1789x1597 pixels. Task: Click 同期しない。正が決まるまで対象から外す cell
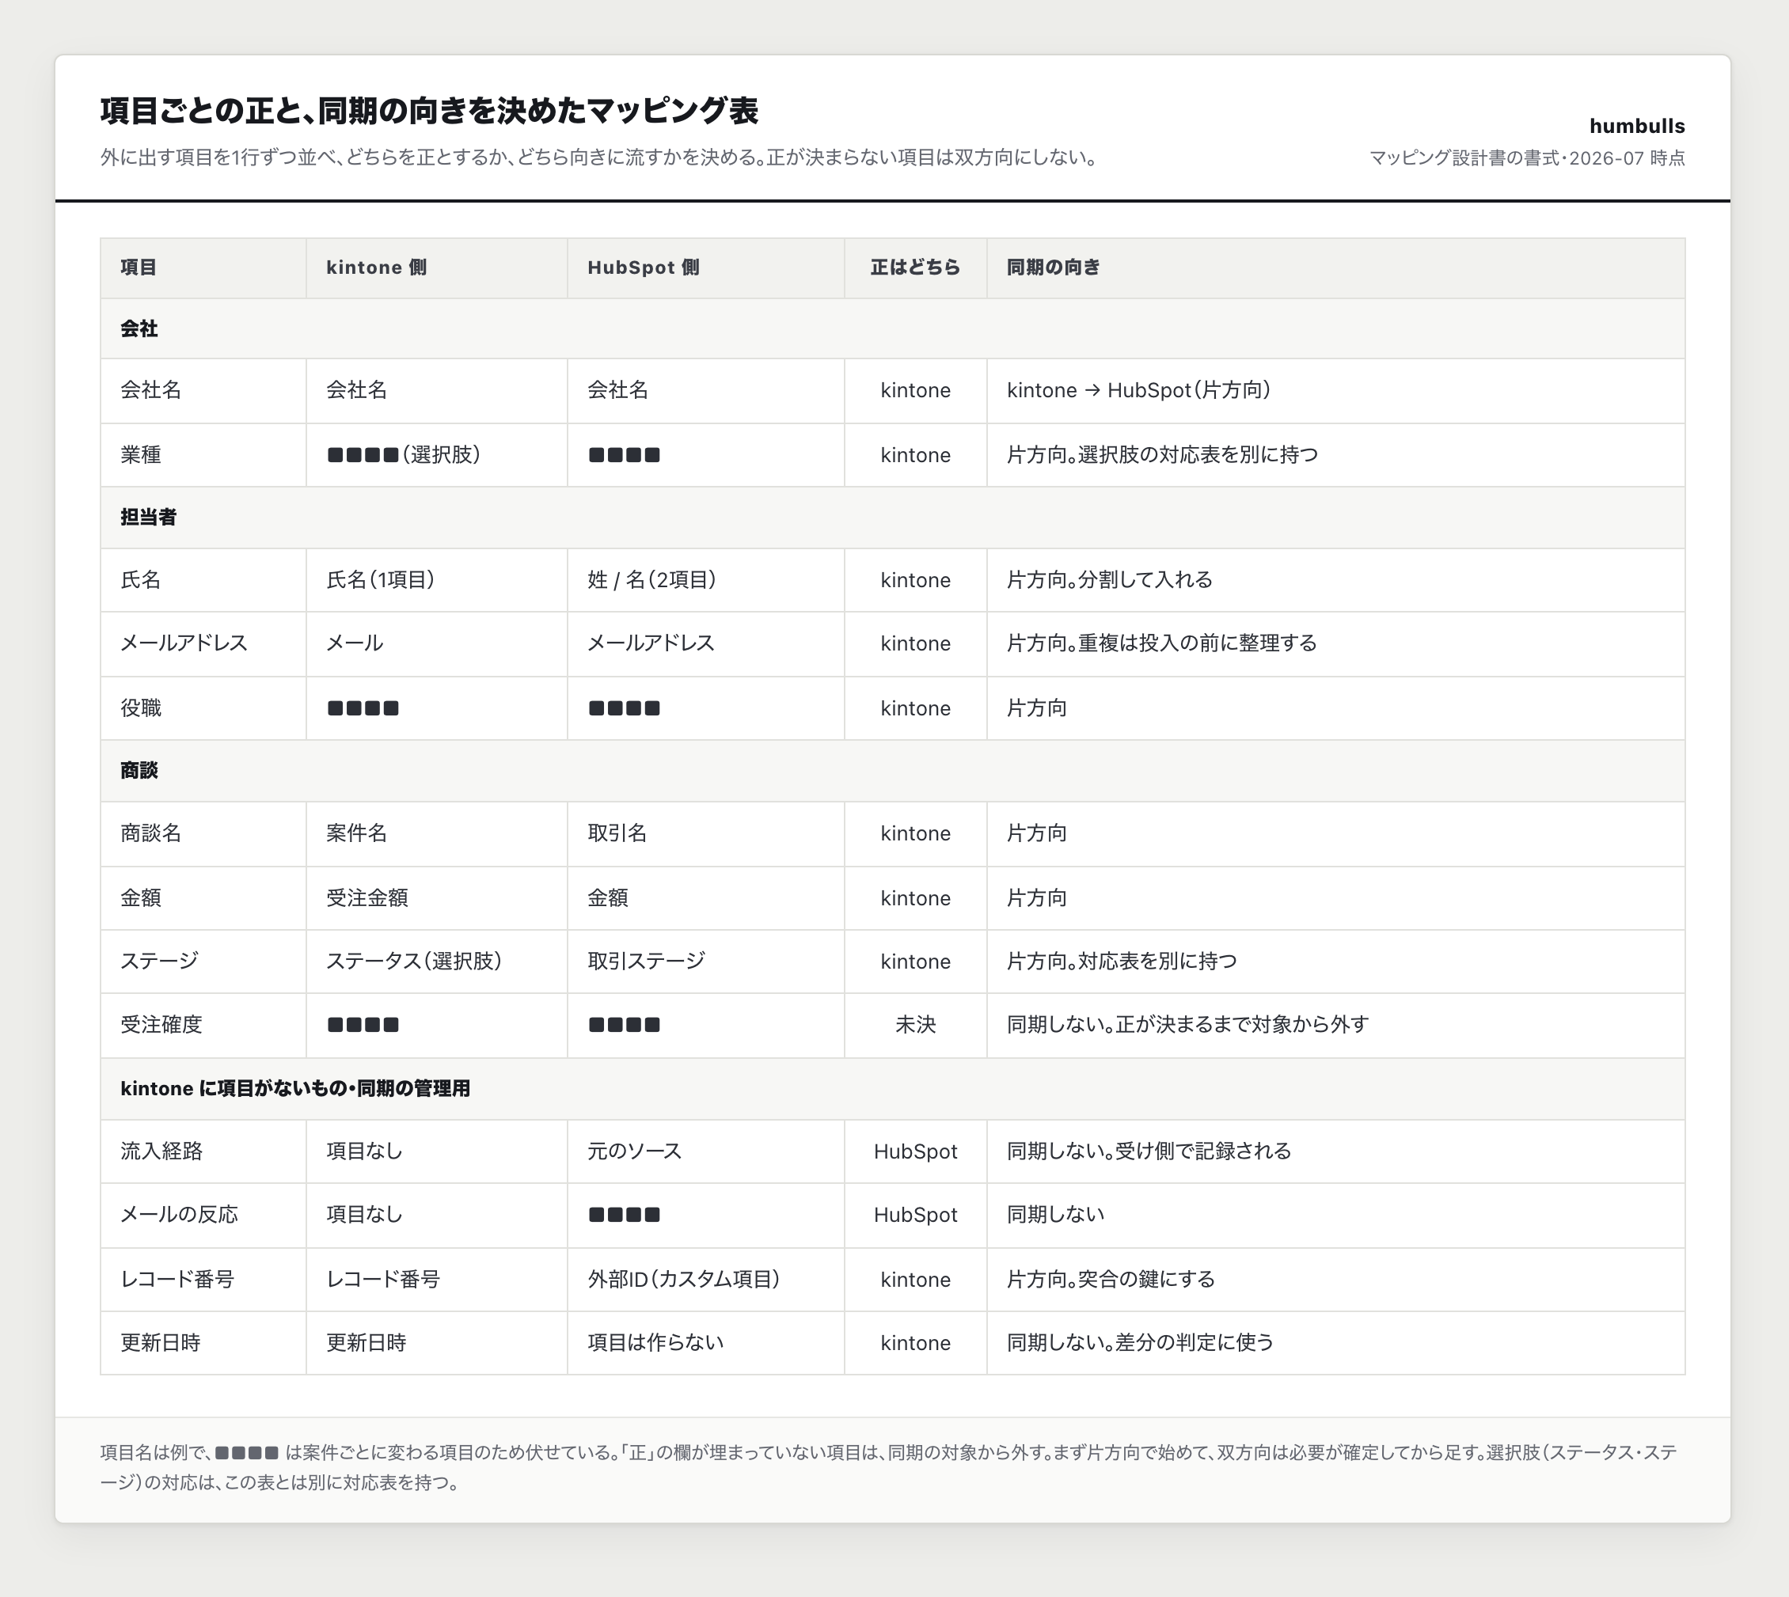pos(1336,1025)
